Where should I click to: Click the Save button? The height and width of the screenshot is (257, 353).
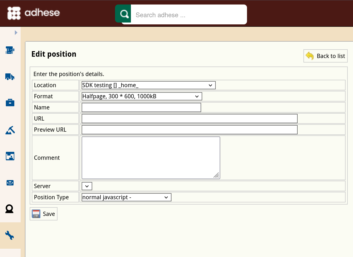44,214
